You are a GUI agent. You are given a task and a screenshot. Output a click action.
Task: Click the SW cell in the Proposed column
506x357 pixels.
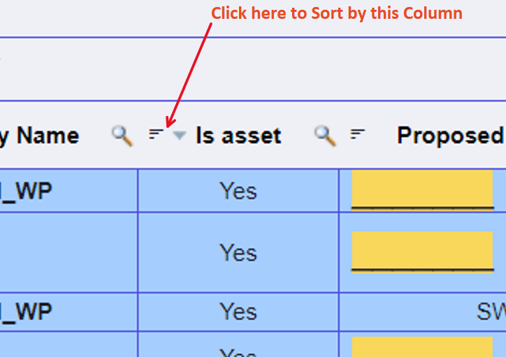491,312
